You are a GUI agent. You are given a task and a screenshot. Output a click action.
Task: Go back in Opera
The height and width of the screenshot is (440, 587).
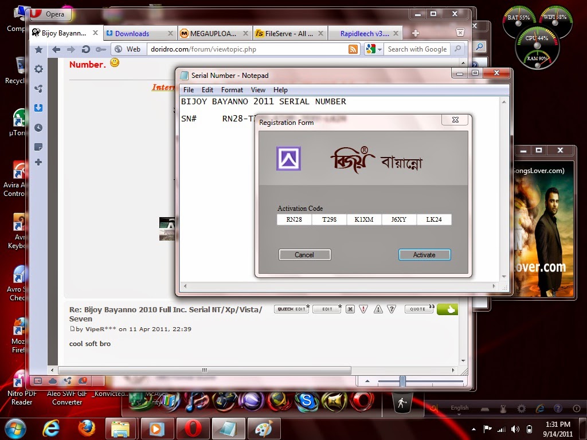[x=56, y=49]
